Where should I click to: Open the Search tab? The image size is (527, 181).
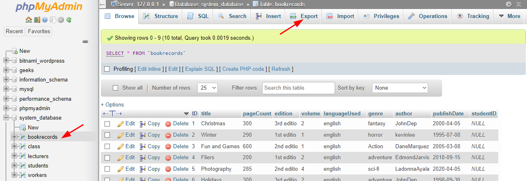coord(232,16)
